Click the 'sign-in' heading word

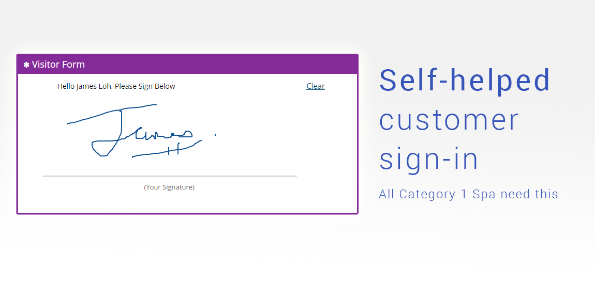pos(429,159)
